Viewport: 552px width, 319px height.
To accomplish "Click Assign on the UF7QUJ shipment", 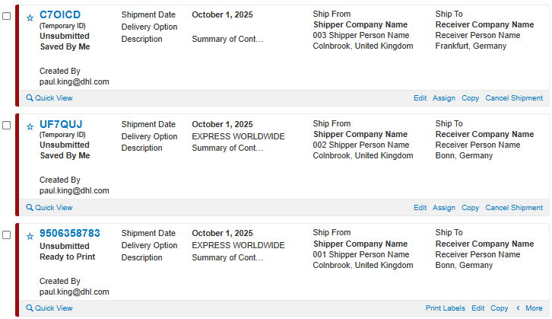I will point(444,208).
